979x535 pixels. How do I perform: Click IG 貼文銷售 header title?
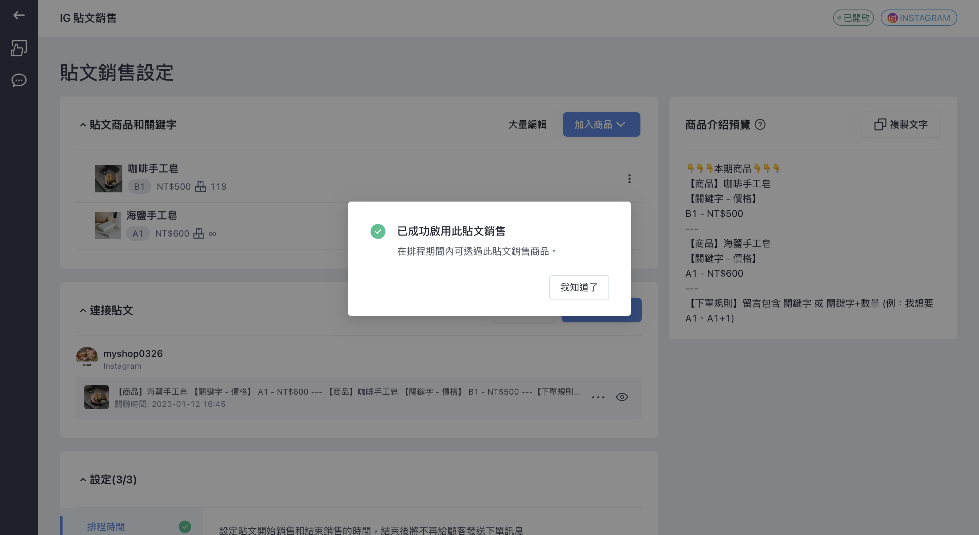click(x=88, y=18)
